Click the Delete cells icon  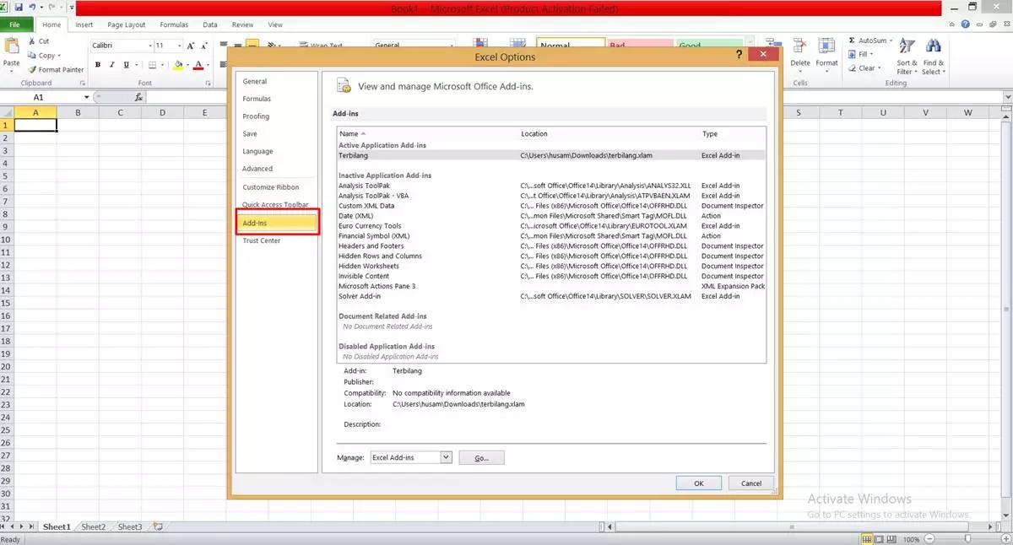coord(799,46)
